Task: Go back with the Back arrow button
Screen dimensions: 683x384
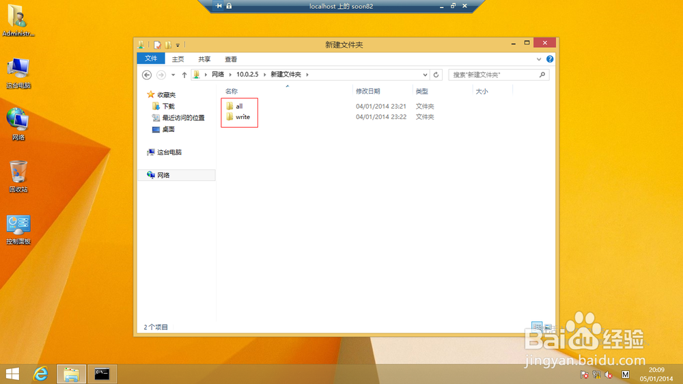Action: [147, 74]
